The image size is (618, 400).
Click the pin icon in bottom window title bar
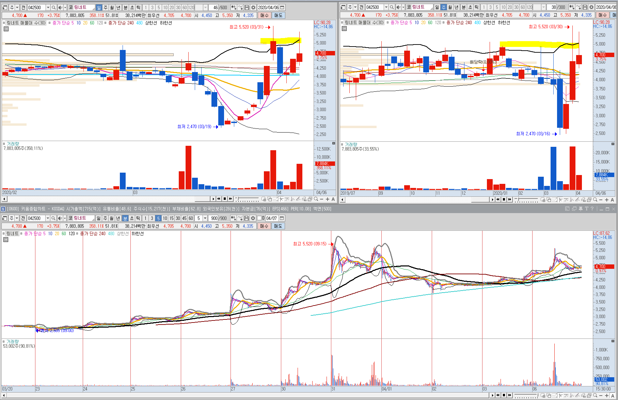pyautogui.click(x=581, y=209)
